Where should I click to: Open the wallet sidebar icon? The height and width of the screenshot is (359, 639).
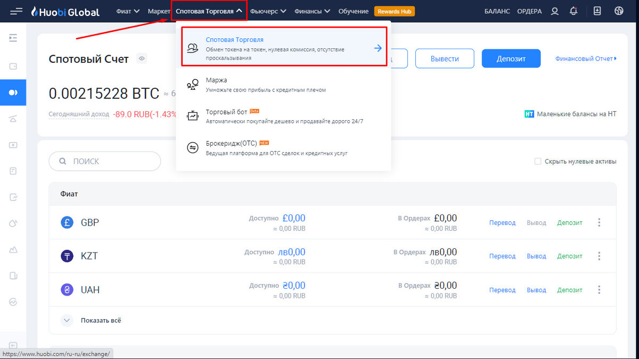13,66
